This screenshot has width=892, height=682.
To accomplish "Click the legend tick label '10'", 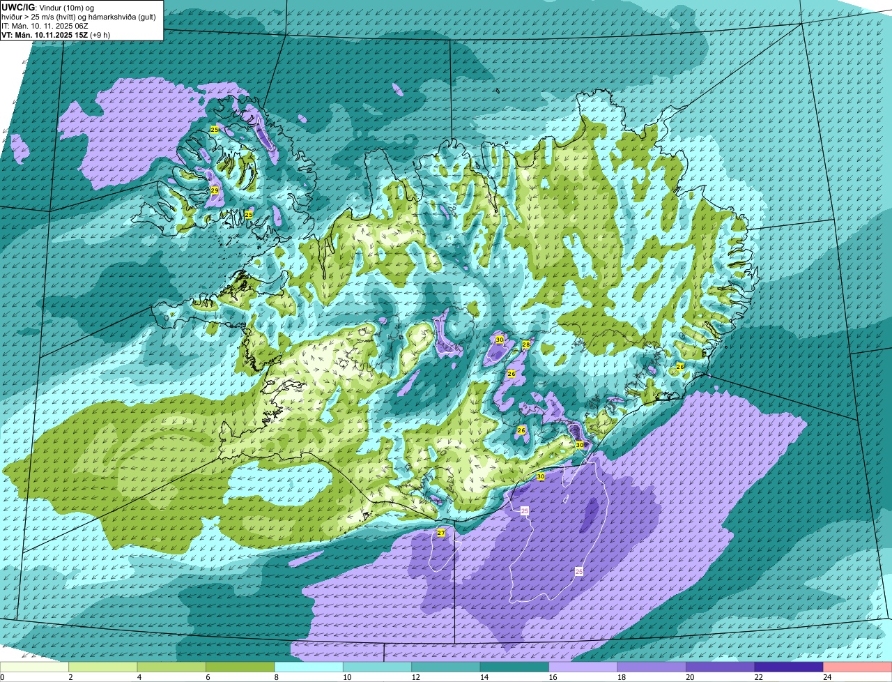I will click(x=346, y=677).
